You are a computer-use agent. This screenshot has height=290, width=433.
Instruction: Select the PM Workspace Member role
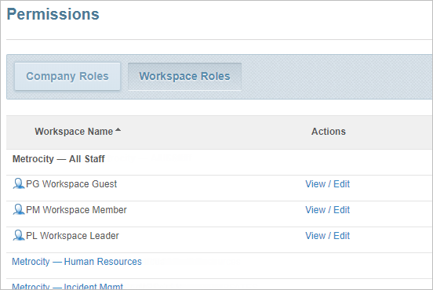(76, 210)
